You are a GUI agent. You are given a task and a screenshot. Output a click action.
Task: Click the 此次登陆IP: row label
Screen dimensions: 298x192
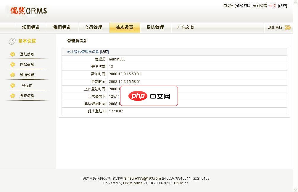click(x=97, y=111)
